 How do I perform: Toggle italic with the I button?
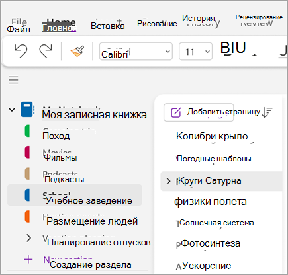(x=232, y=48)
